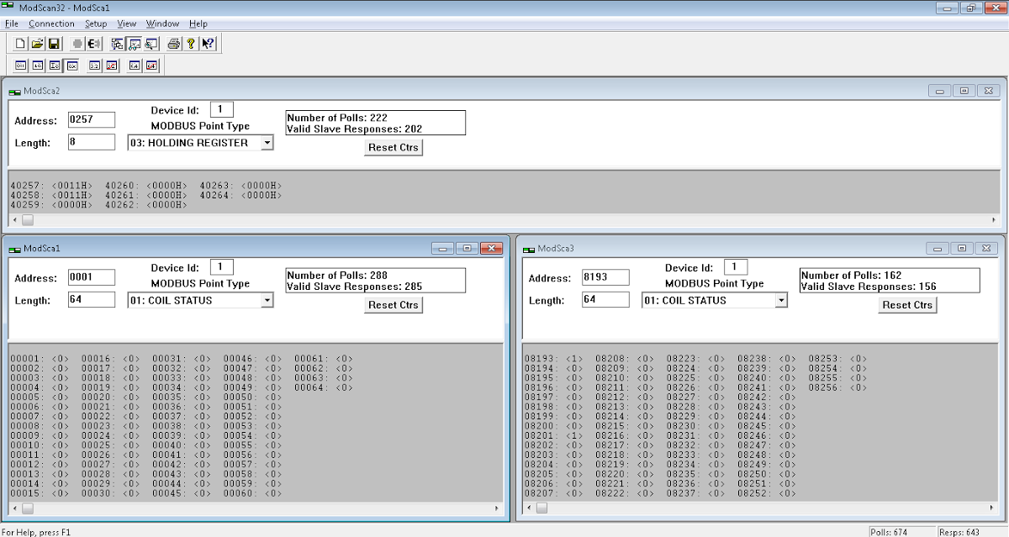Reset counters in the ModSca3 window
The image size is (1009, 537).
[907, 305]
